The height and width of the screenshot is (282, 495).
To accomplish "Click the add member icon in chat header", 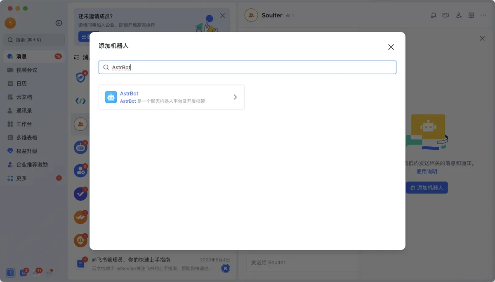I will (459, 15).
